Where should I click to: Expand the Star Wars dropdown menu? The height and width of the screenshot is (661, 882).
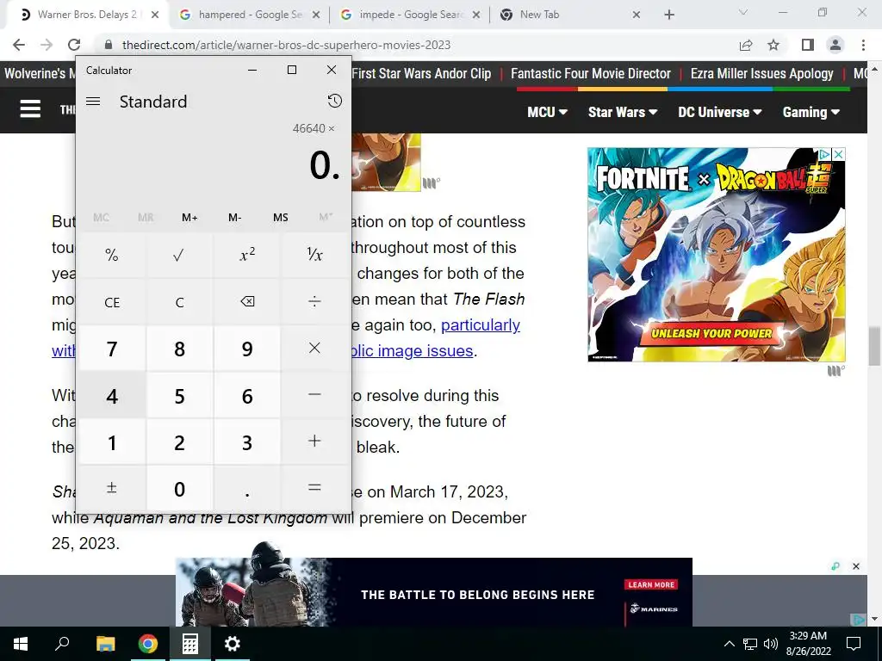coord(623,112)
